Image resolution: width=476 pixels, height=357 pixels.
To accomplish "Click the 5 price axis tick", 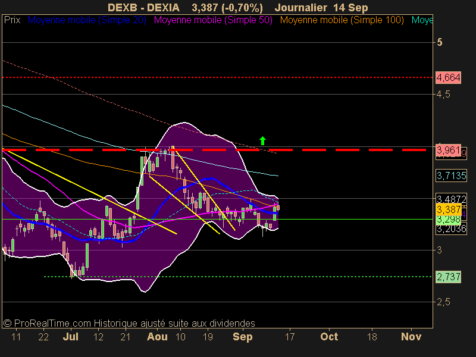I will point(440,42).
